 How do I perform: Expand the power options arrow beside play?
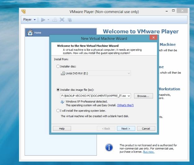[48, 20]
